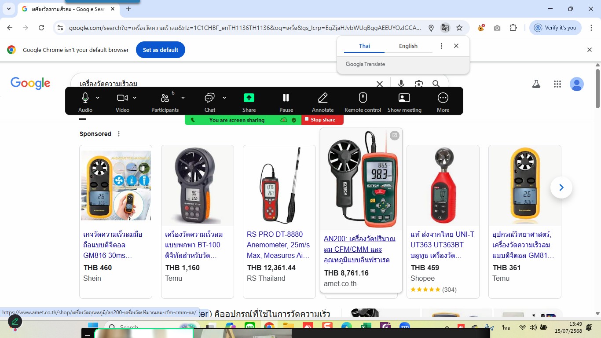This screenshot has height=338, width=601.
Task: Open the Extensions puzzle icon
Action: click(x=513, y=28)
